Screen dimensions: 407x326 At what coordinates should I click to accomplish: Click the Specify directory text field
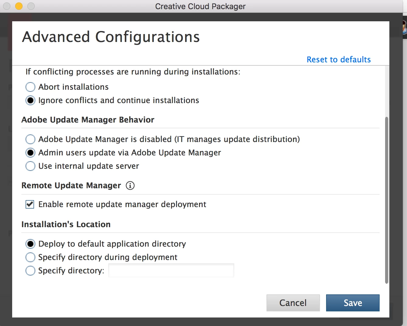point(171,270)
